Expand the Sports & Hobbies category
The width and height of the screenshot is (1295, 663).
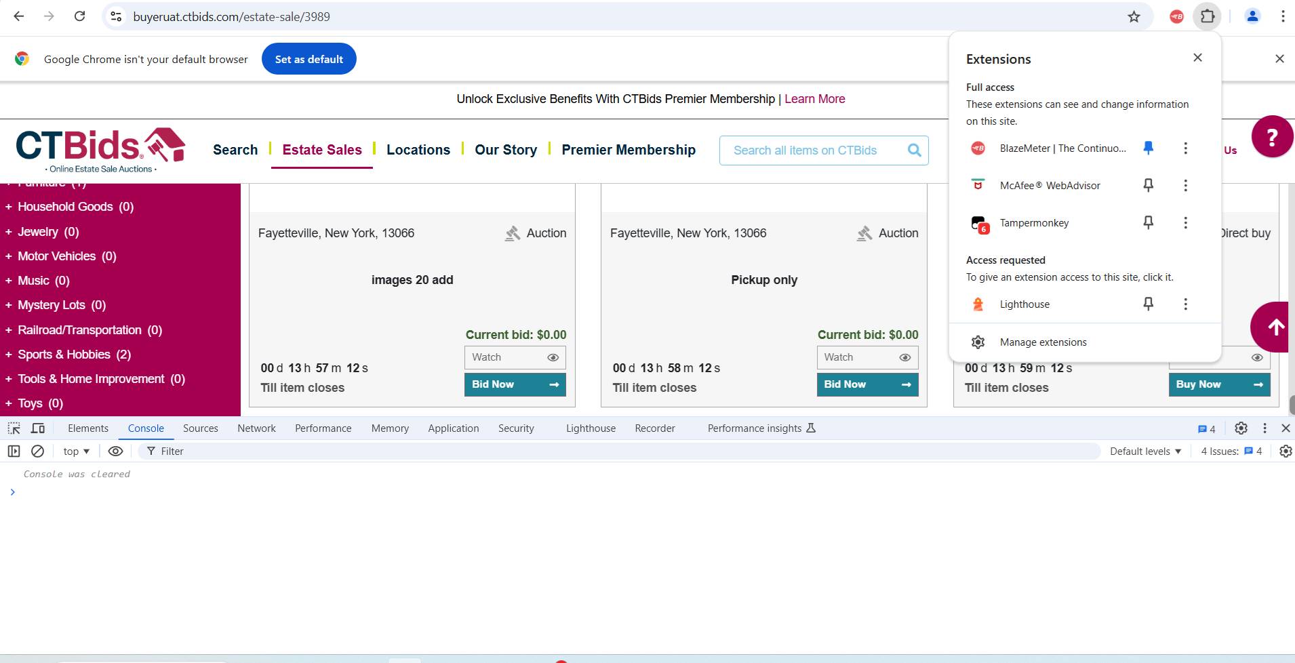click(8, 355)
